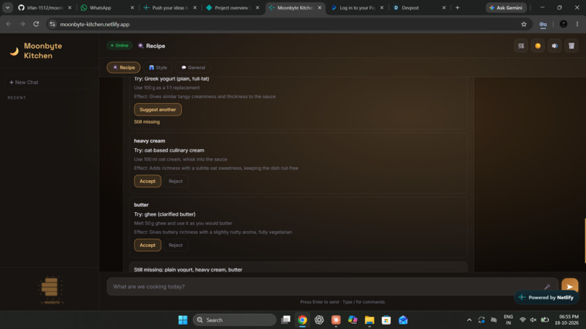
Task: Show hidden system tray icons
Action: (470, 320)
